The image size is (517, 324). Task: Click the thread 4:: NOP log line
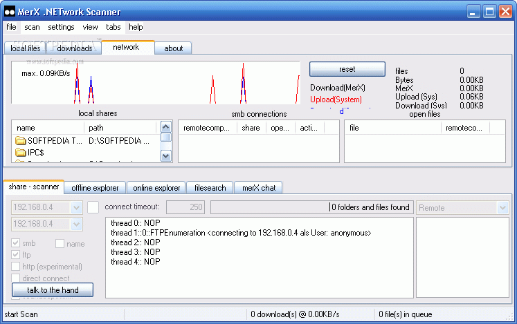(x=136, y=262)
